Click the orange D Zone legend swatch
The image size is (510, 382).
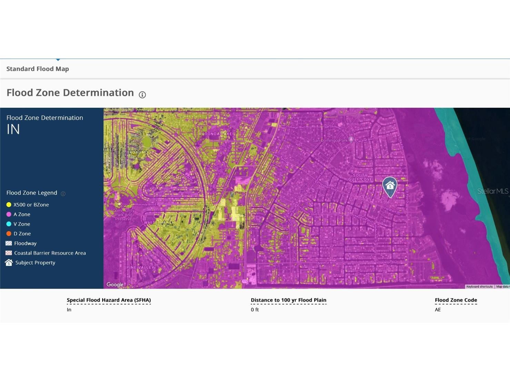(x=9, y=234)
